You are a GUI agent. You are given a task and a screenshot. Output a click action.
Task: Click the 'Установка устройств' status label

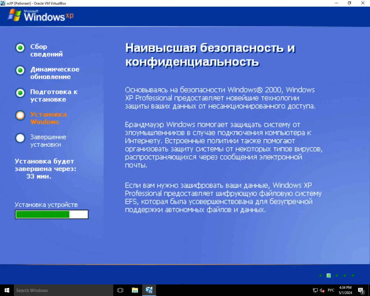46,205
